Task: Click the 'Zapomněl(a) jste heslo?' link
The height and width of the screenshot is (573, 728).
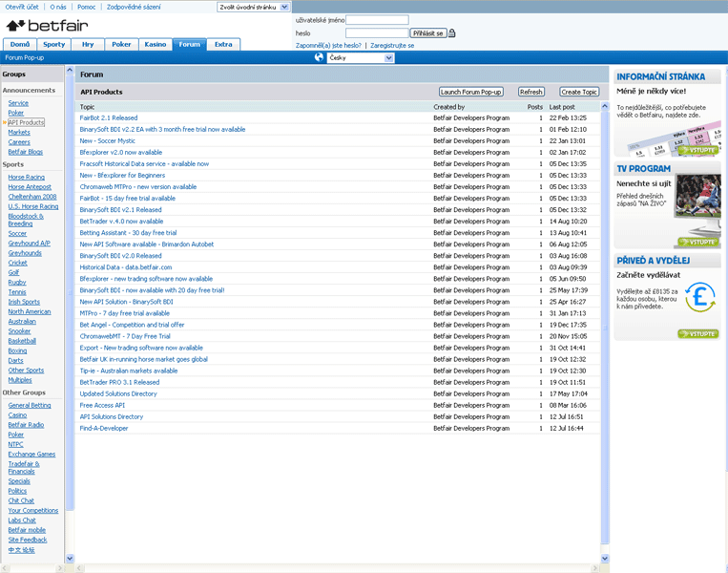Action: [329, 45]
